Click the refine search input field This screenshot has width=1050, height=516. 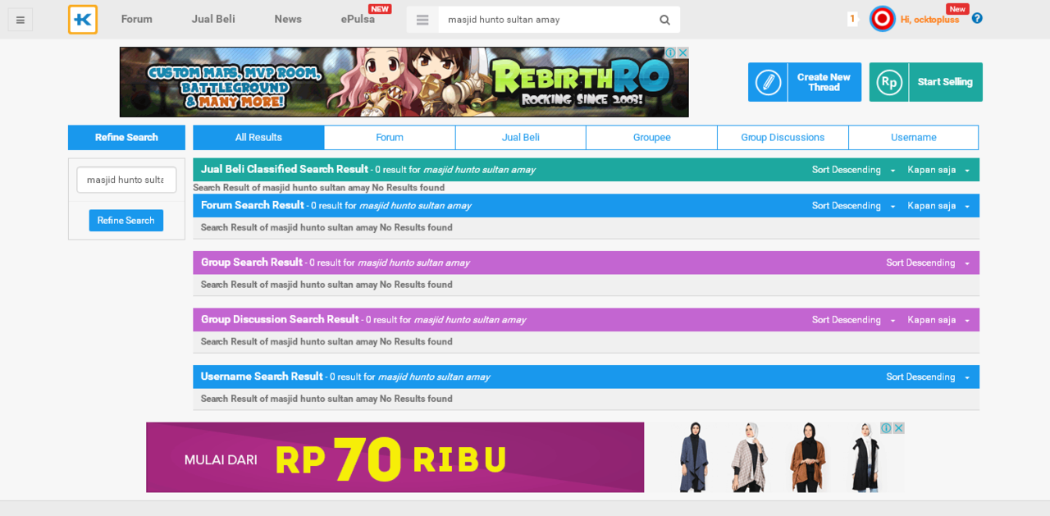point(126,180)
